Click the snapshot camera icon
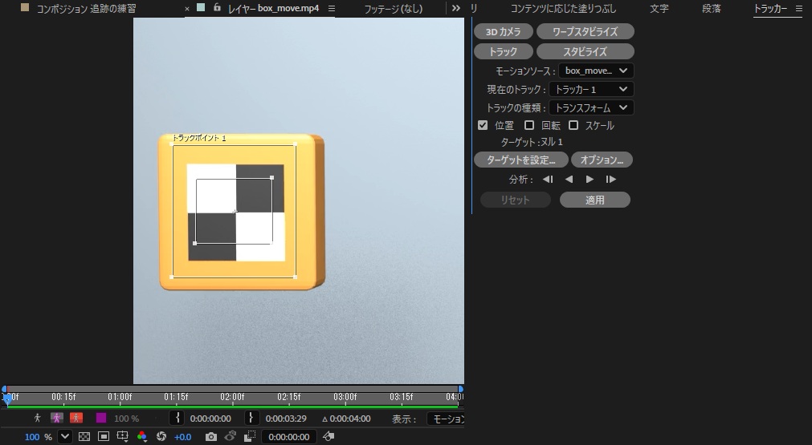The image size is (812, 445). pos(210,437)
